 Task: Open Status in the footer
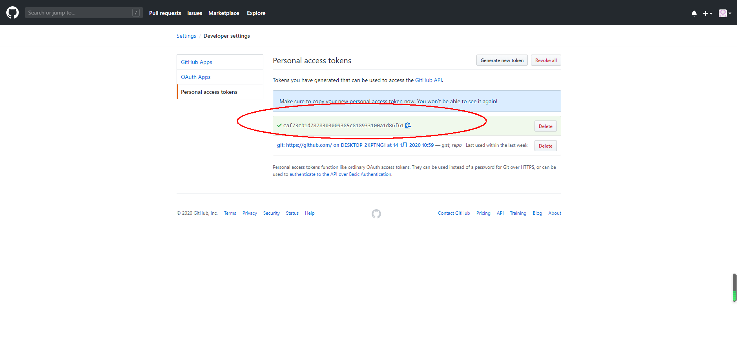pos(292,213)
